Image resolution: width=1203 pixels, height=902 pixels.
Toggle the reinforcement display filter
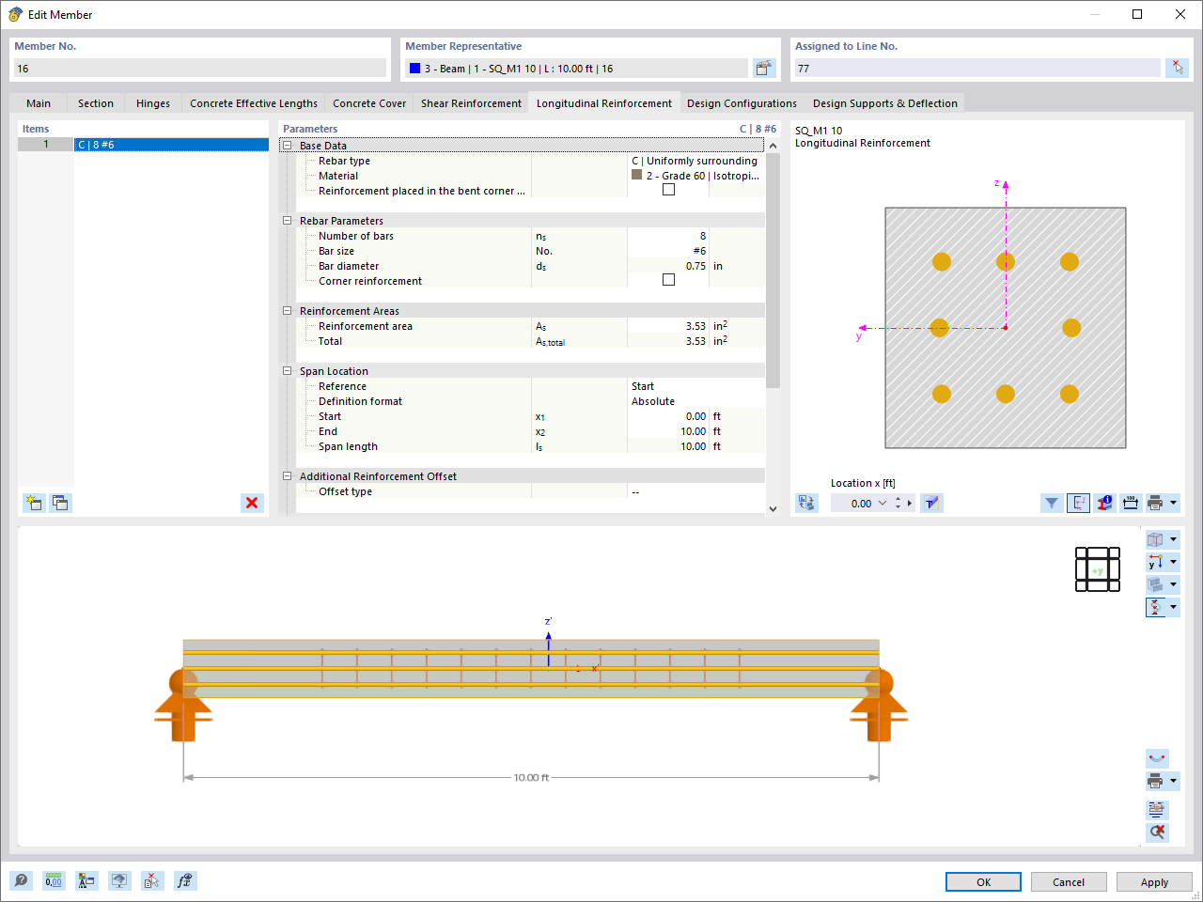click(1053, 503)
